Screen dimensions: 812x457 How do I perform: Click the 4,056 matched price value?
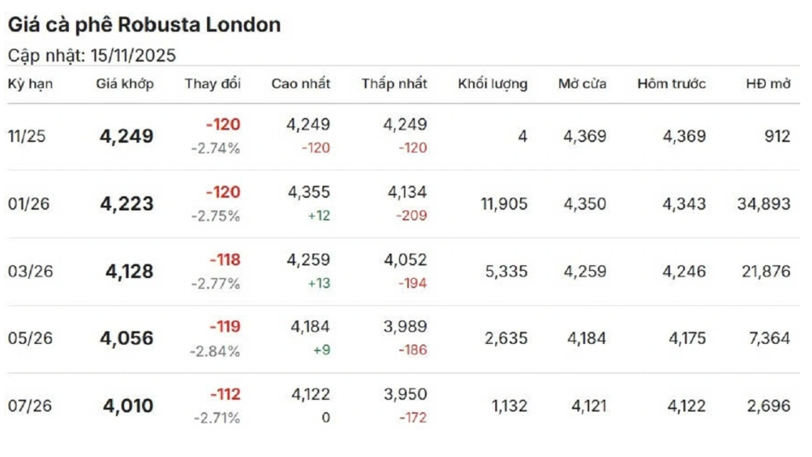(x=126, y=338)
